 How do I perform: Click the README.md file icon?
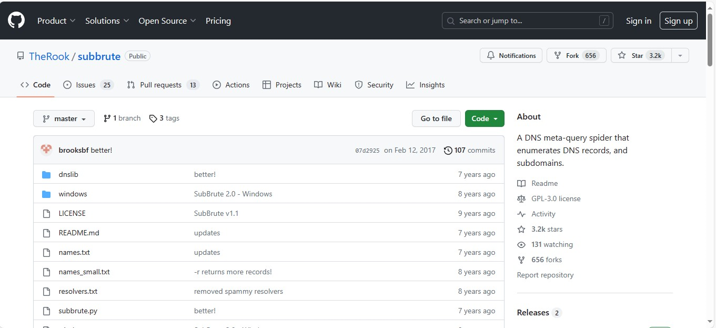pos(46,233)
